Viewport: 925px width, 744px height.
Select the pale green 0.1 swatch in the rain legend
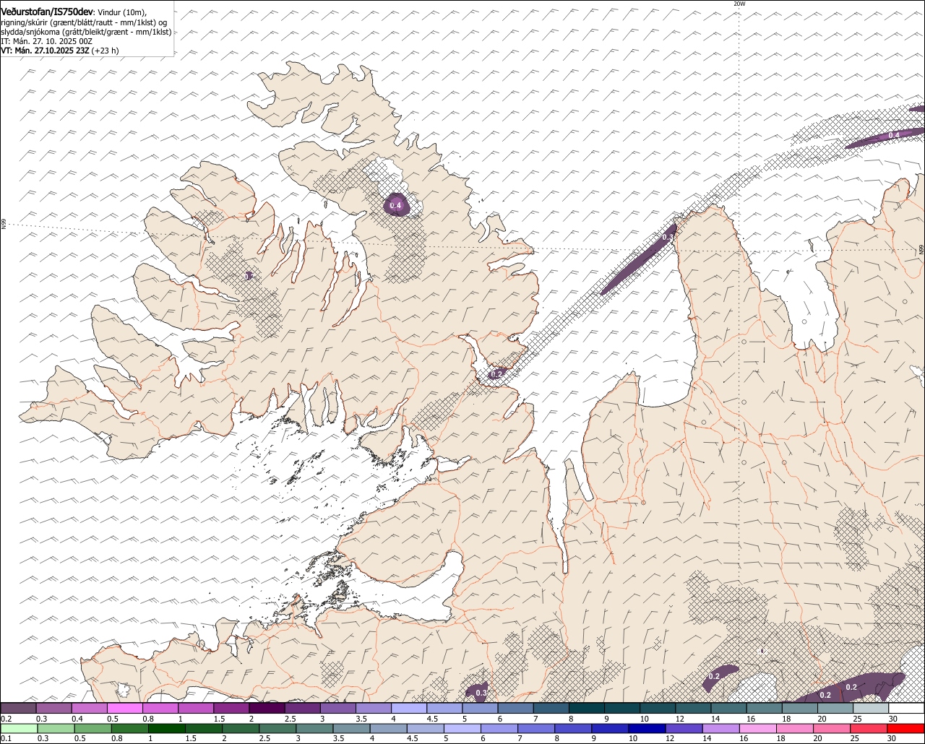click(18, 728)
